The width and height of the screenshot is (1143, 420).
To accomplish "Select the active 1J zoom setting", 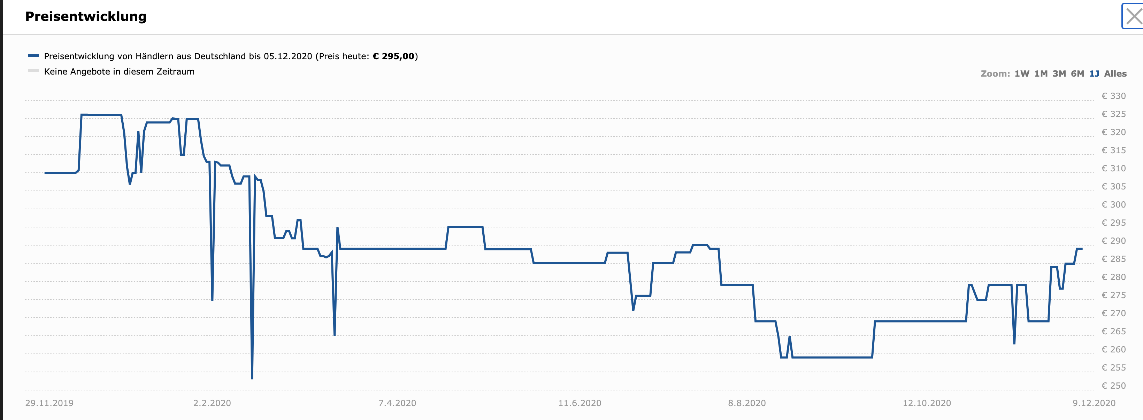I will [1094, 73].
